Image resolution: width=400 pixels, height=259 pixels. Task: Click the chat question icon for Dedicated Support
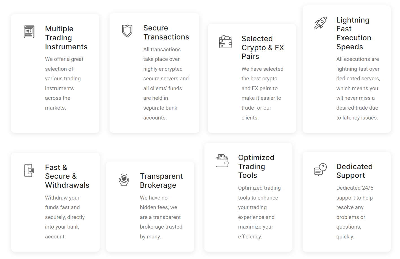coord(320,170)
